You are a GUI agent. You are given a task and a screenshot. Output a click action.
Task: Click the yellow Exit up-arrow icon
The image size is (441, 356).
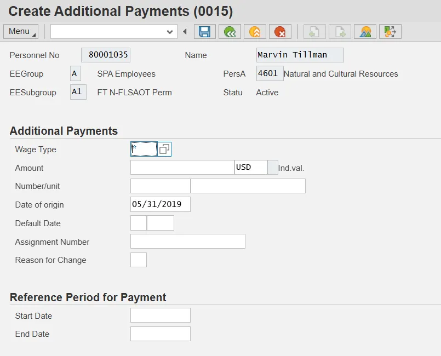(255, 32)
